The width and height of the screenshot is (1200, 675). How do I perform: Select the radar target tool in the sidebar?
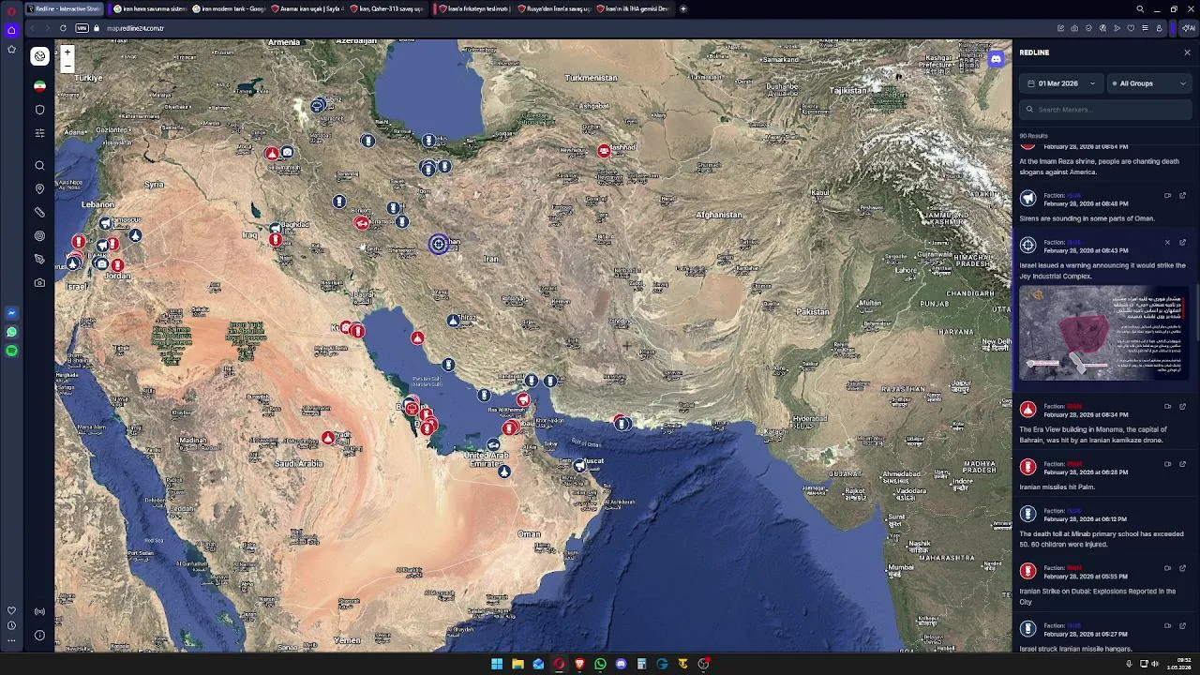point(39,236)
